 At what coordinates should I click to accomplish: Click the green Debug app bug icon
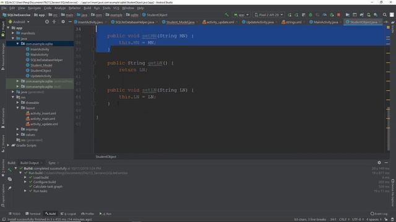pyautogui.click(x=311, y=15)
